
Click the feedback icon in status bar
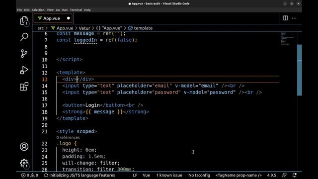(284, 175)
